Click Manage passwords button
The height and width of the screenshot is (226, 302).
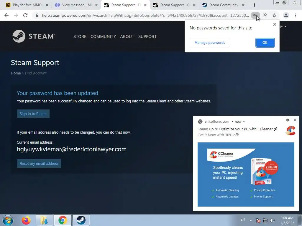210,43
